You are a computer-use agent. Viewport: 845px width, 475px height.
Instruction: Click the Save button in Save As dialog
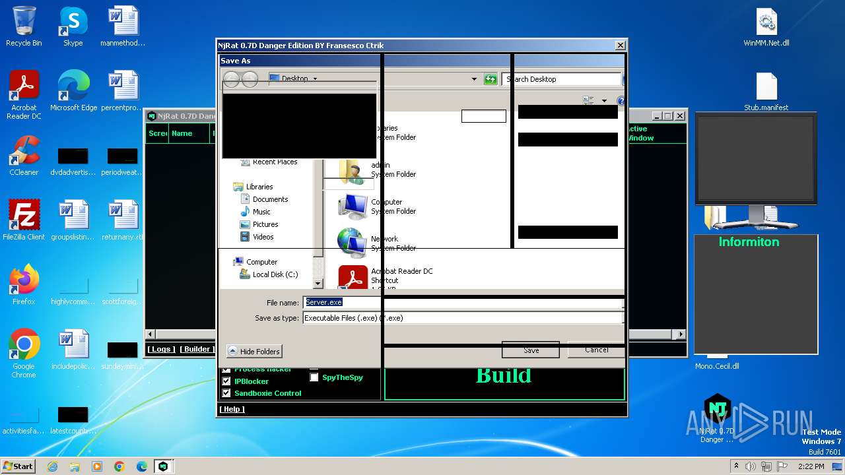pyautogui.click(x=531, y=350)
